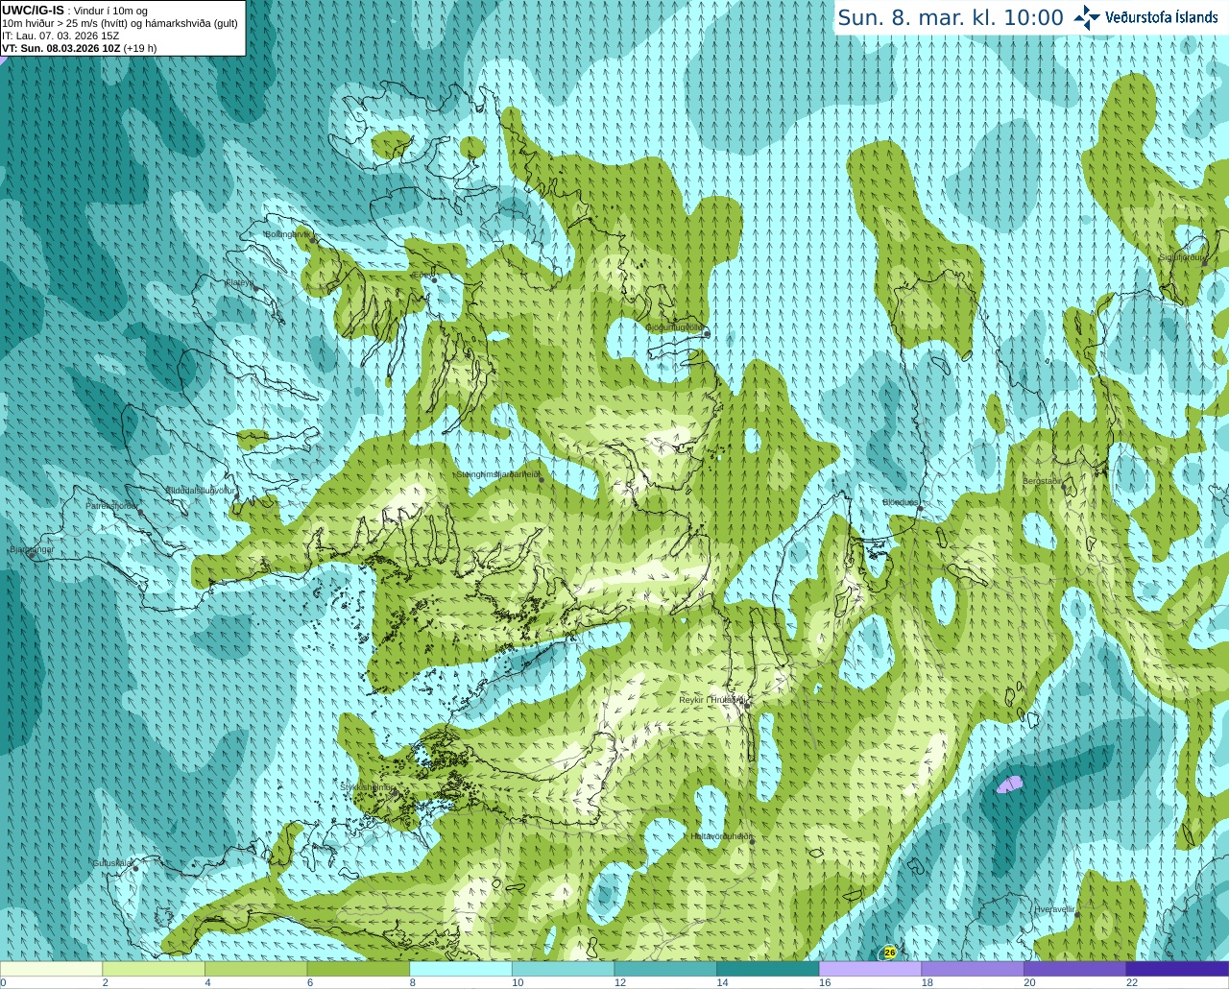
Task: Click the 12–14 m/s teal legend swatch
Action: pyautogui.click(x=665, y=969)
